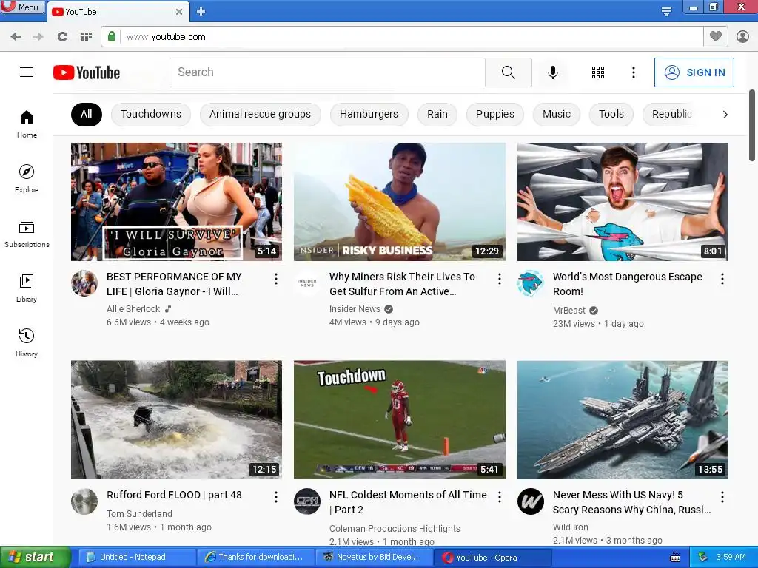758x568 pixels.
Task: Open the hamburger guide menu
Action: point(27,72)
